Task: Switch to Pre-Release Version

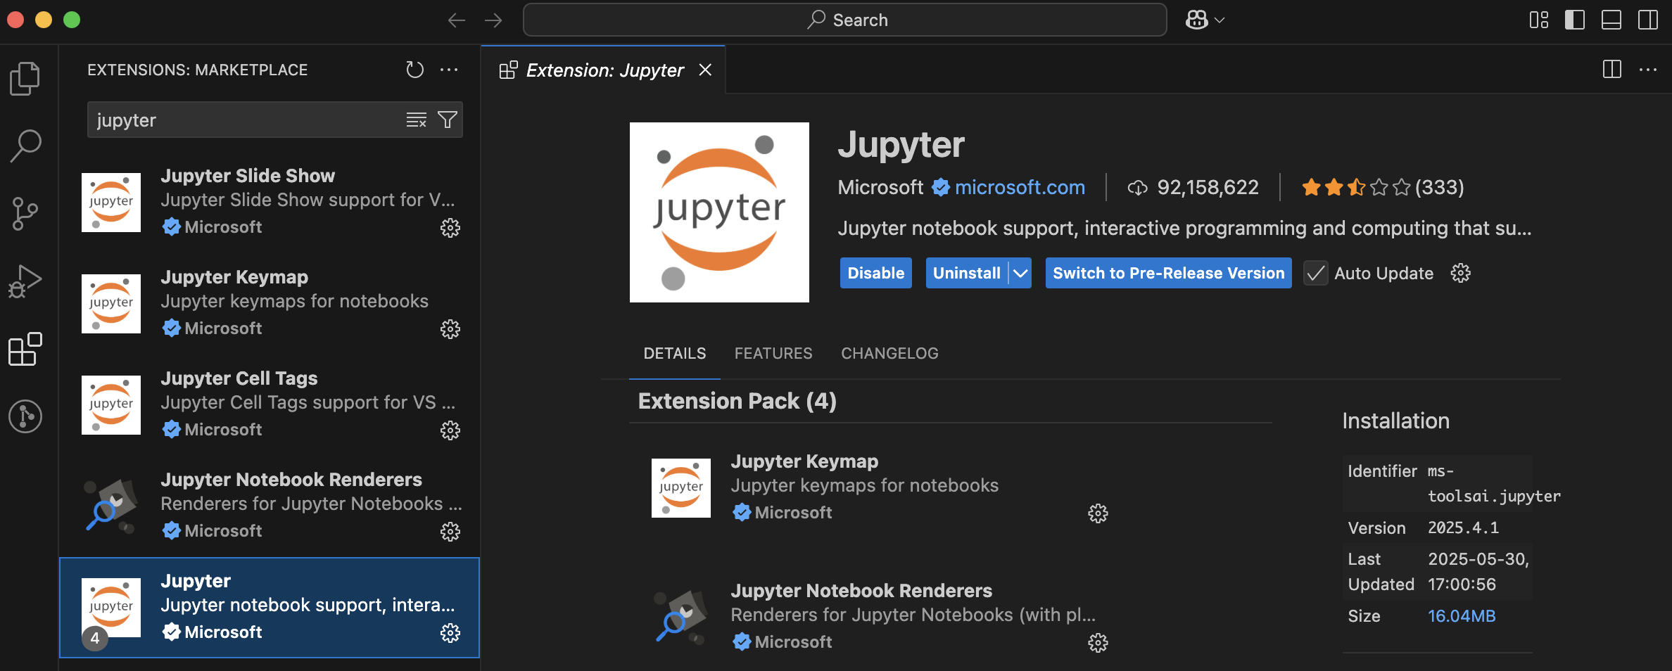Action: (1168, 273)
